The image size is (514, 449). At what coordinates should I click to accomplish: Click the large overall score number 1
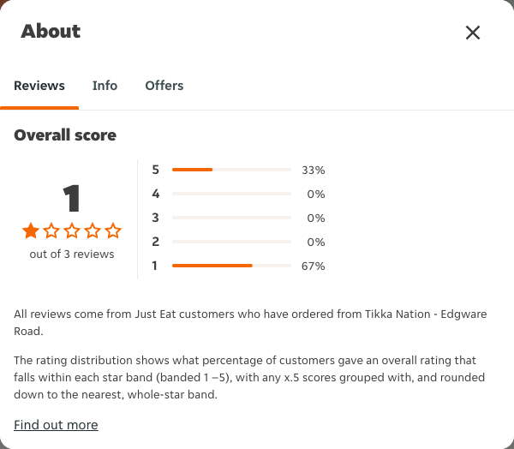click(72, 199)
